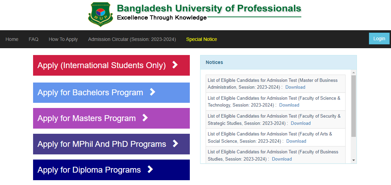This screenshot has width=391, height=185.
Task: Download Faculty of Arts & Social Science list
Action: pos(296,141)
